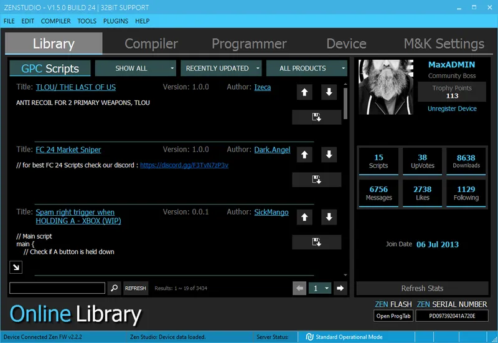Image resolution: width=498 pixels, height=343 pixels.
Task: Upvote the FC 24 Market Sniper script
Action: [x=304, y=155]
